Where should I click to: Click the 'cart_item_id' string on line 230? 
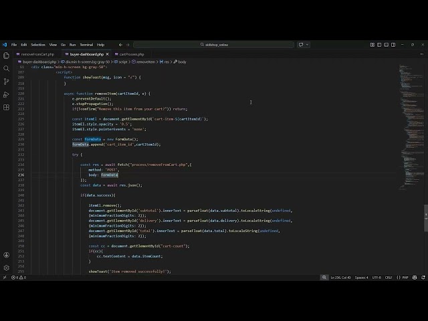click(x=120, y=144)
